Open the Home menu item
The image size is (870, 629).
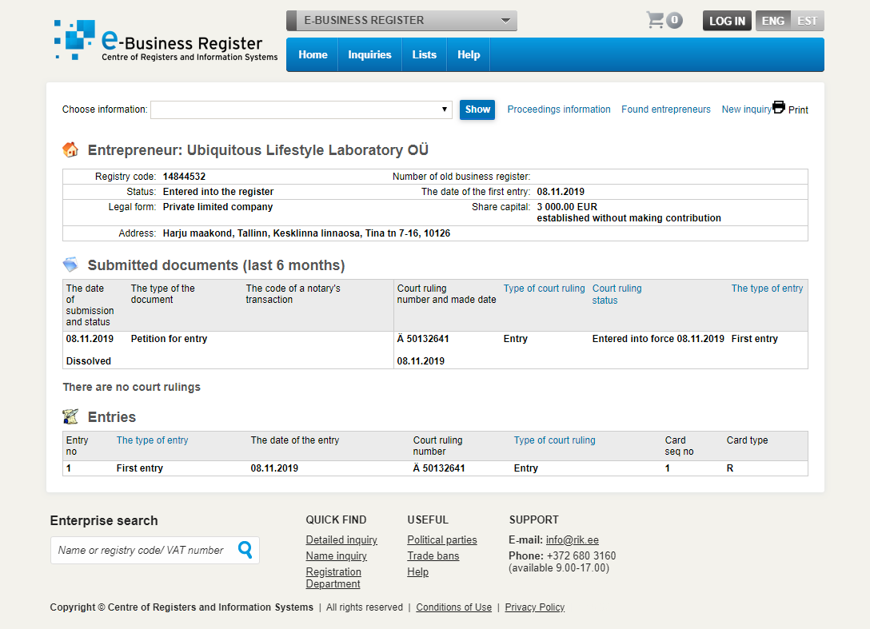313,55
